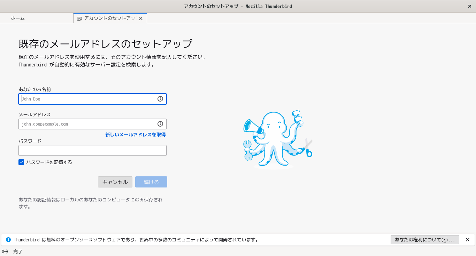The width and height of the screenshot is (476, 256).
Task: Click the credentials stored locally notice text
Action: (91, 203)
